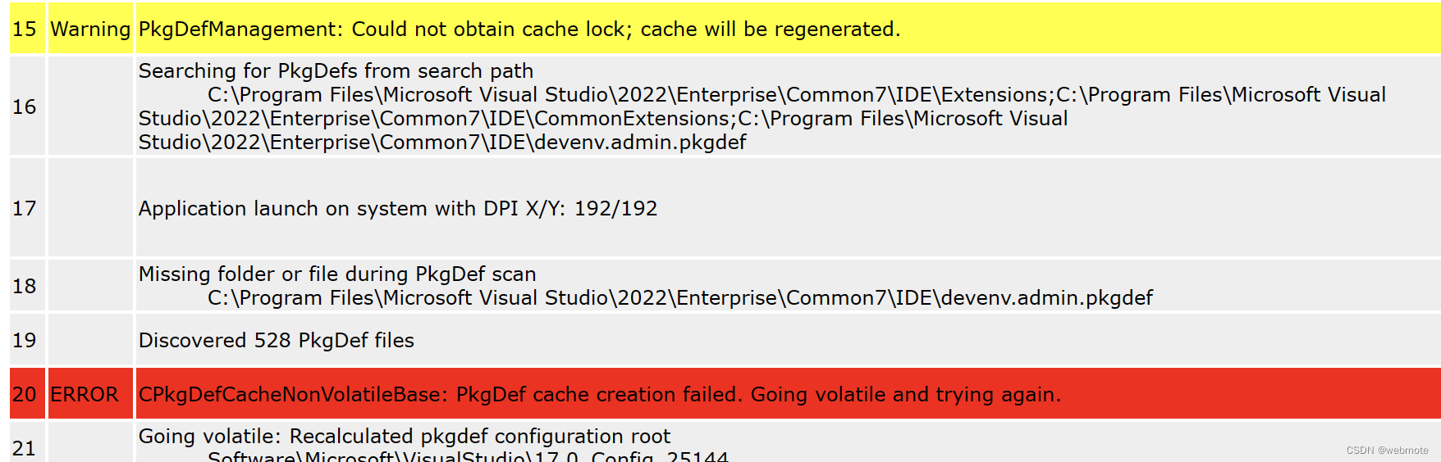Click the DPI X/Y 192/192 message
The image size is (1441, 462).
[x=398, y=208]
